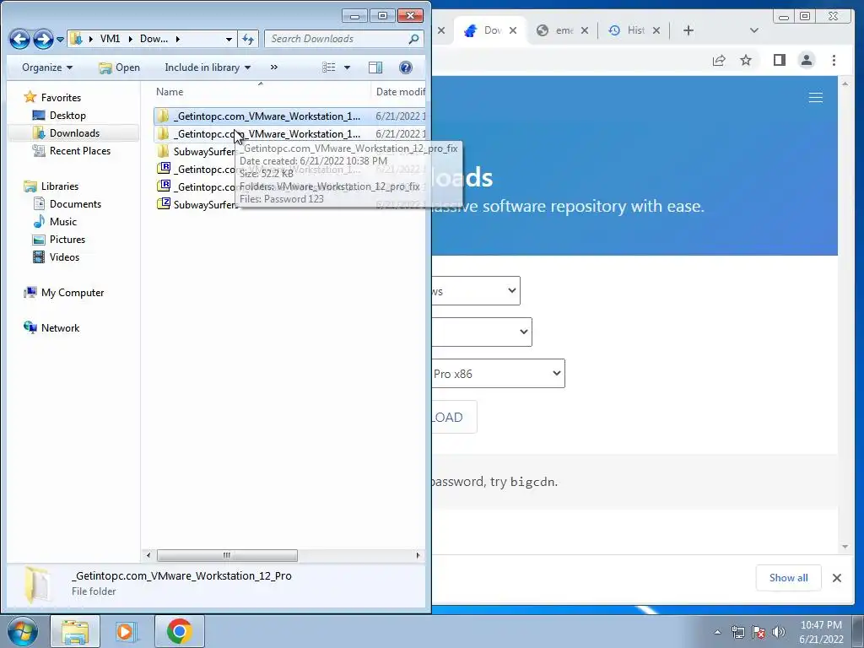The height and width of the screenshot is (648, 864).
Task: Select the first highlighted _Getintopc VMware folder
Action: click(x=290, y=116)
